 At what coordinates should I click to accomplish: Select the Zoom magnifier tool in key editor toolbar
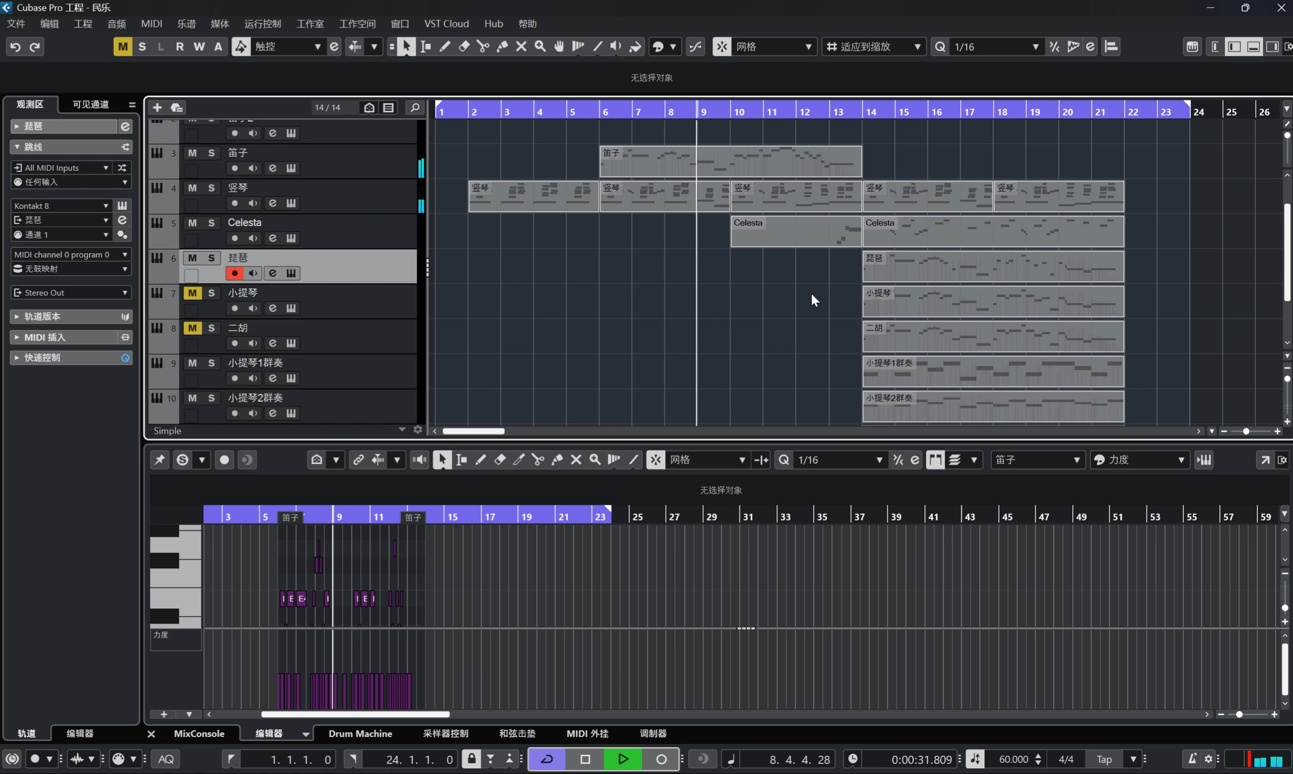[595, 460]
